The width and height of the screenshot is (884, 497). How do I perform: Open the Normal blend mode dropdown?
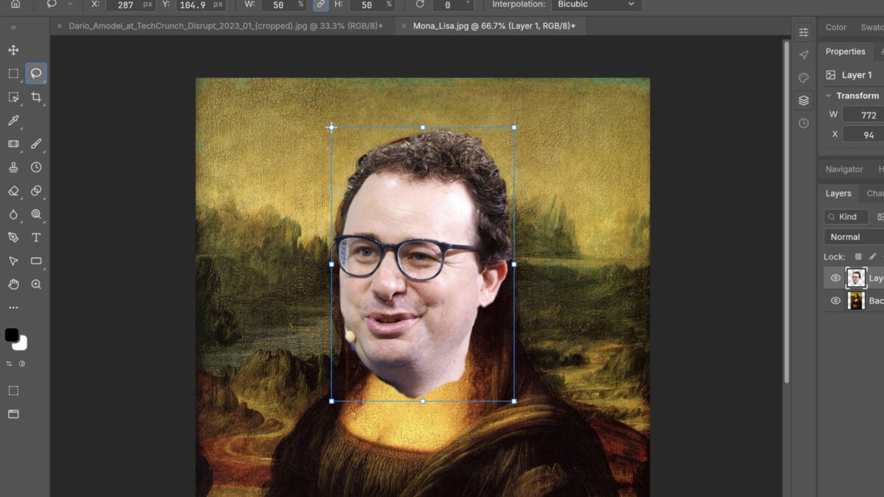pos(855,237)
